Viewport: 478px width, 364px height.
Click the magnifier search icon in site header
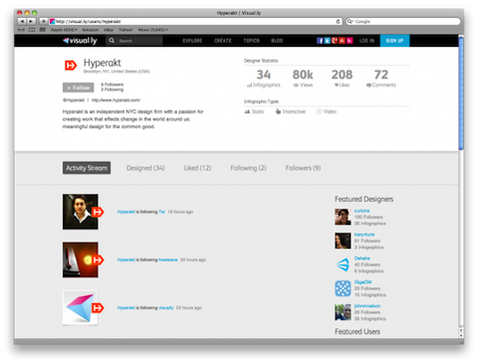(x=112, y=41)
